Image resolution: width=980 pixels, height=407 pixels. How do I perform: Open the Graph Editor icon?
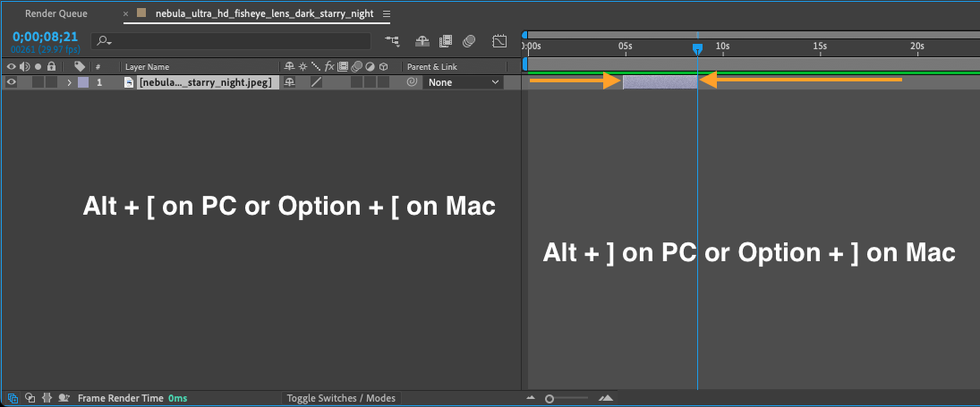pyautogui.click(x=499, y=41)
